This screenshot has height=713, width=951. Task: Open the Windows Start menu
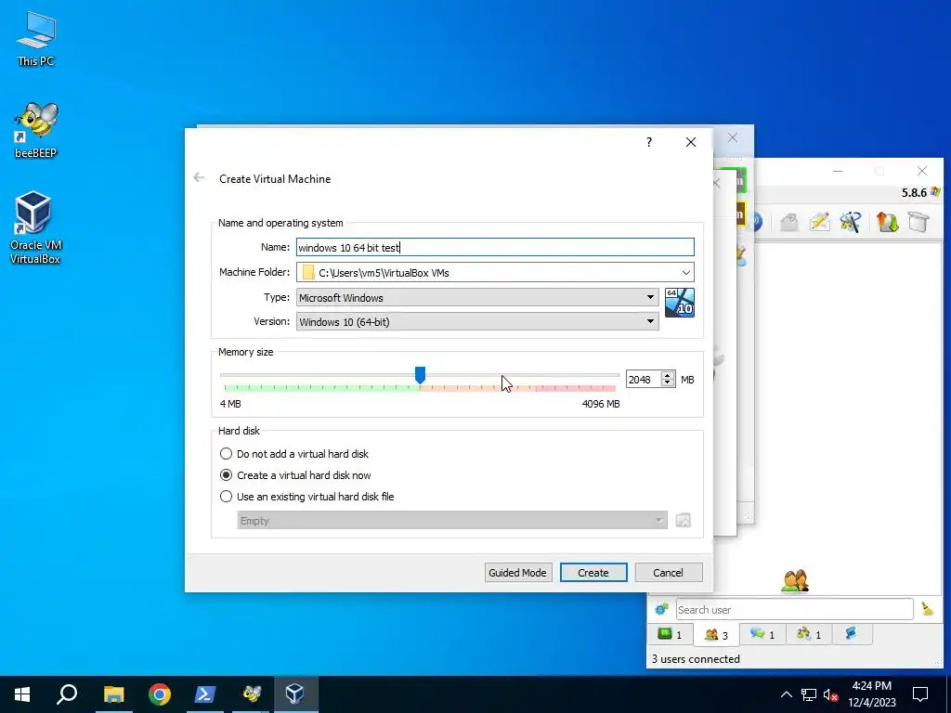[x=22, y=694]
